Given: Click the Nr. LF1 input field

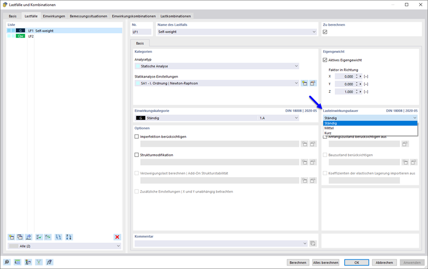Looking at the screenshot, I should pyautogui.click(x=141, y=32).
